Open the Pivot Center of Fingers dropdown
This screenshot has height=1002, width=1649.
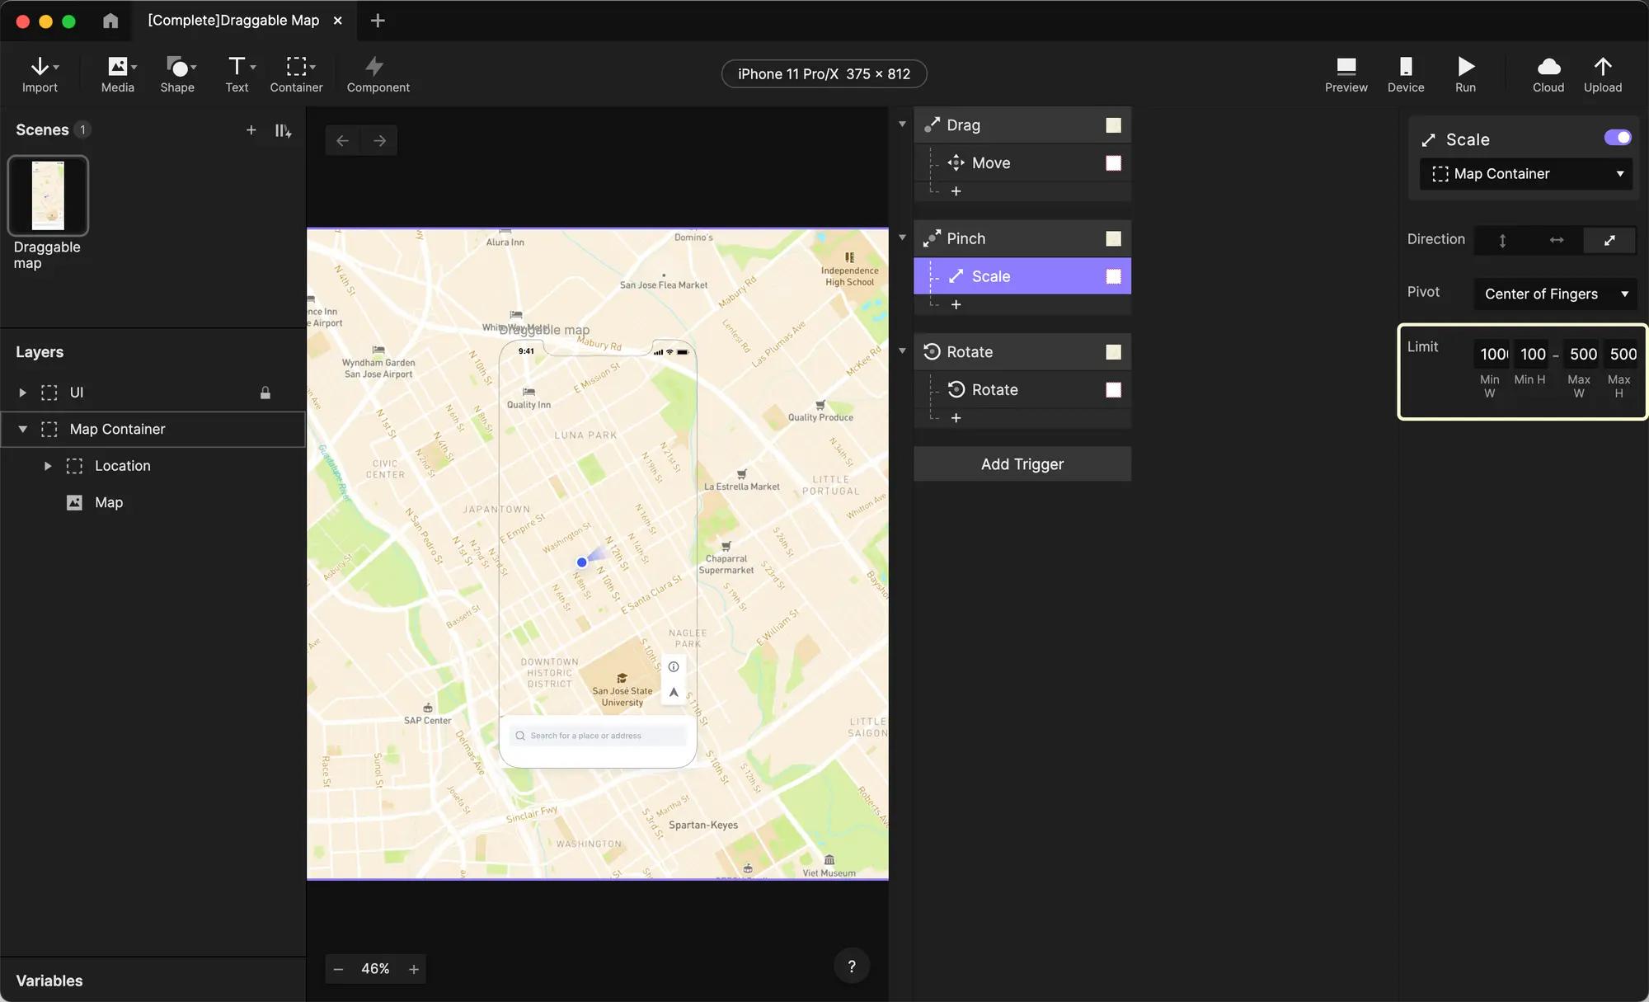click(x=1555, y=294)
